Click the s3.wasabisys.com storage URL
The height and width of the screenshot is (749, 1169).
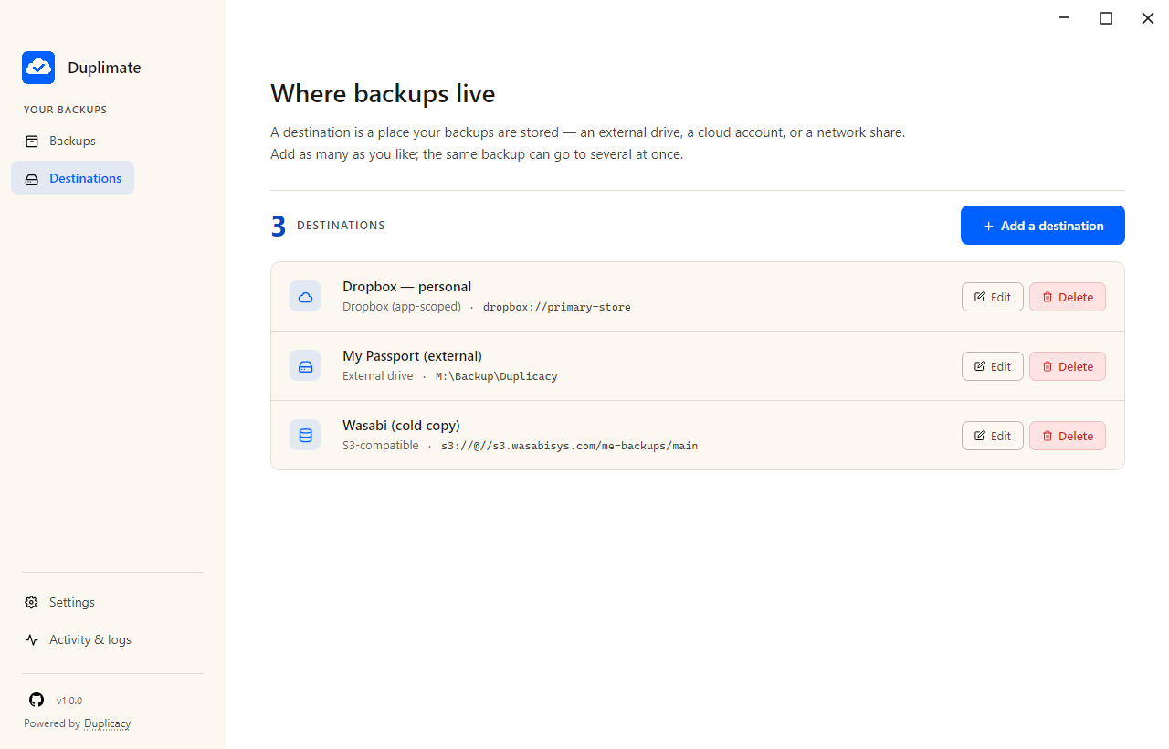569,446
